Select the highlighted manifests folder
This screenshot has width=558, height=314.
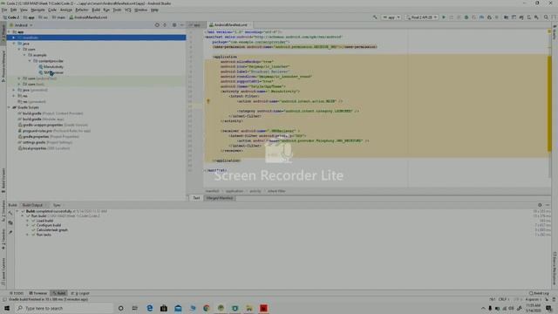point(96,38)
